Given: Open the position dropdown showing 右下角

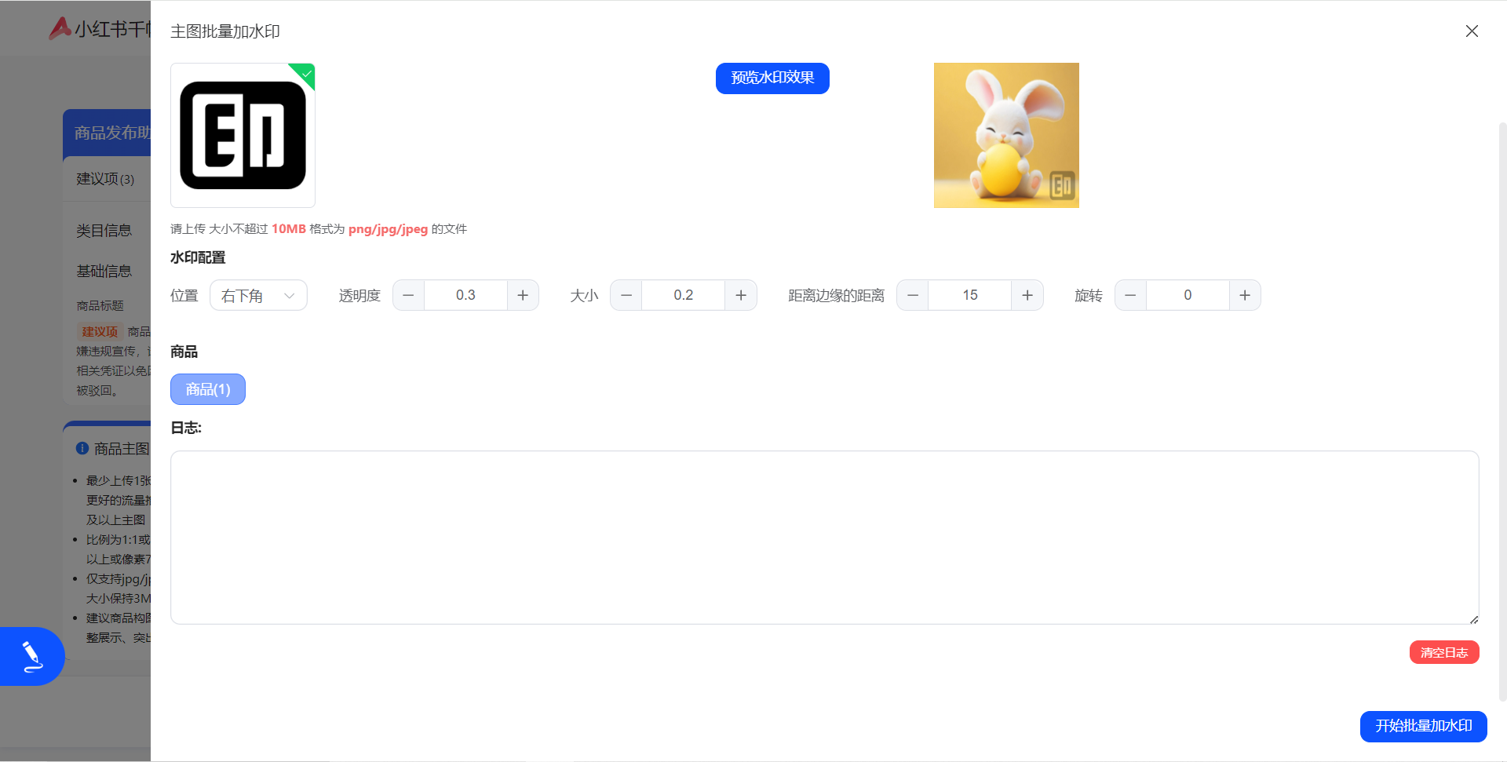Looking at the screenshot, I should 258,296.
